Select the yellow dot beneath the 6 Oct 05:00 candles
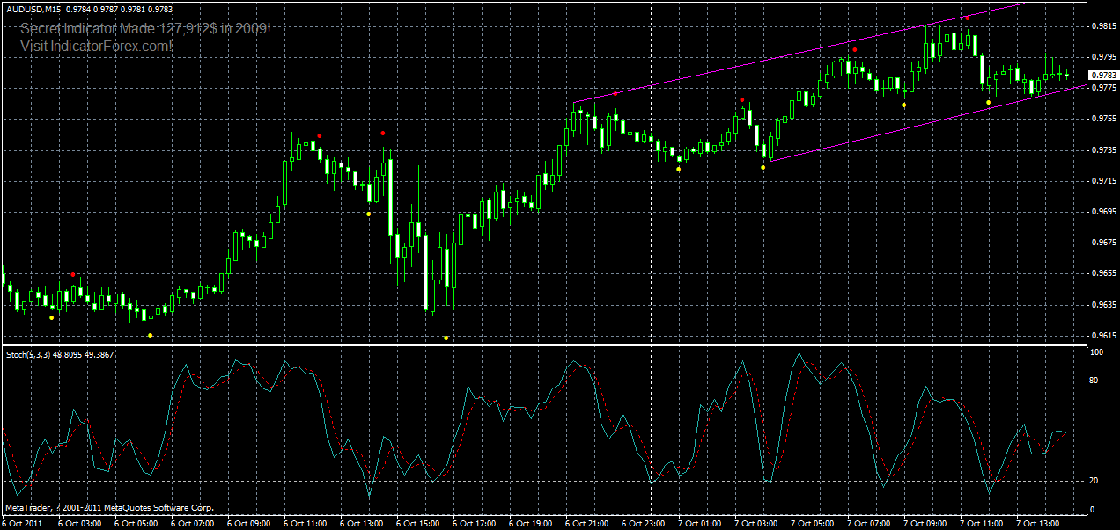Image resolution: width=1120 pixels, height=530 pixels. coord(150,334)
